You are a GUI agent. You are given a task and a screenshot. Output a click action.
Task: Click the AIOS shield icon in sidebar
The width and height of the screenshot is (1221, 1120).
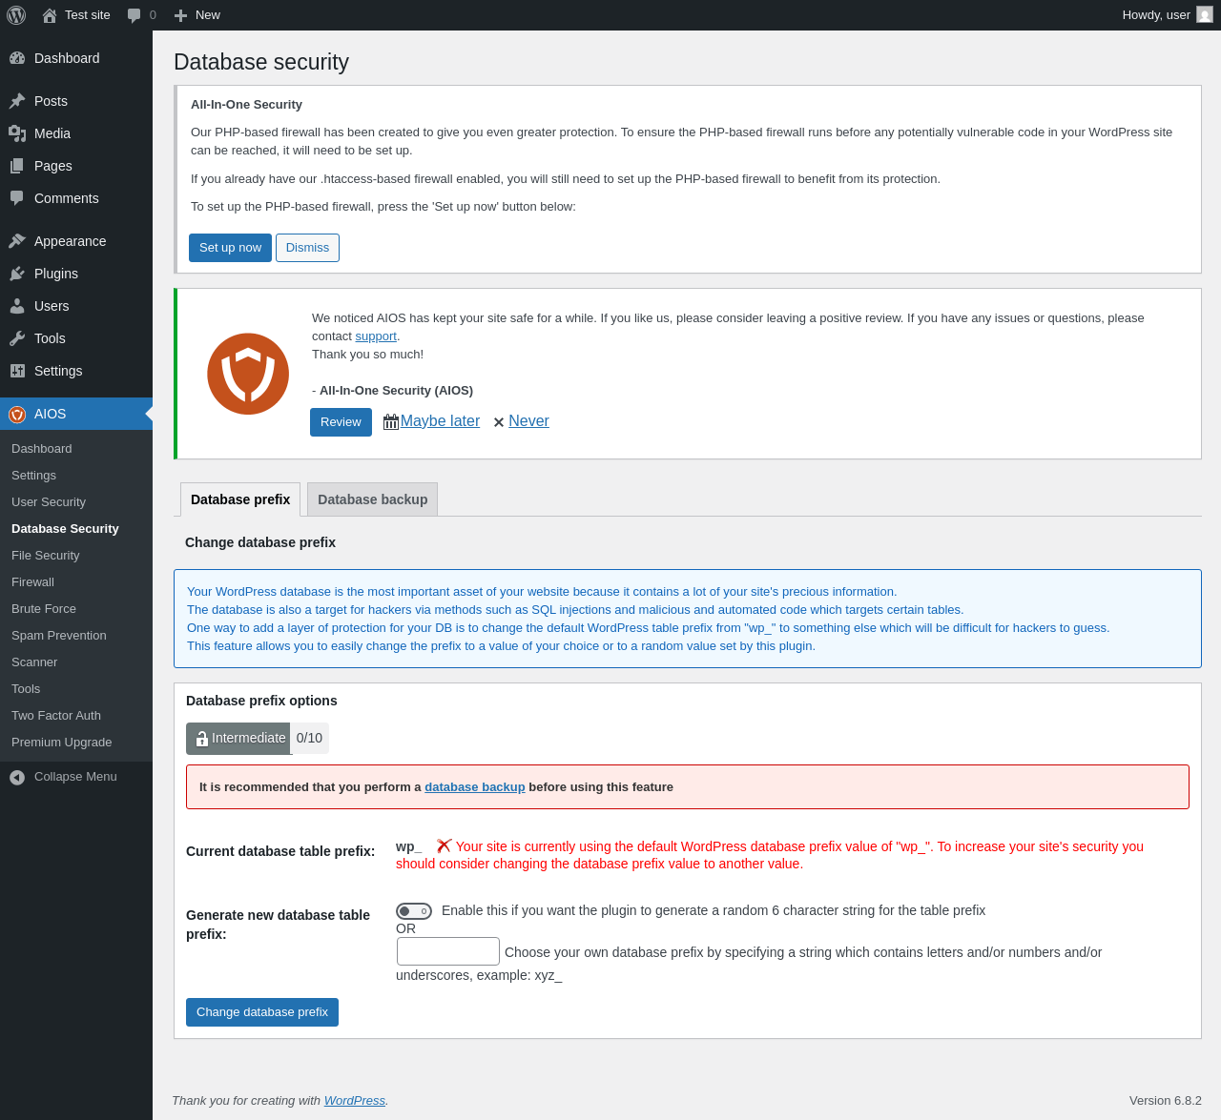(17, 414)
